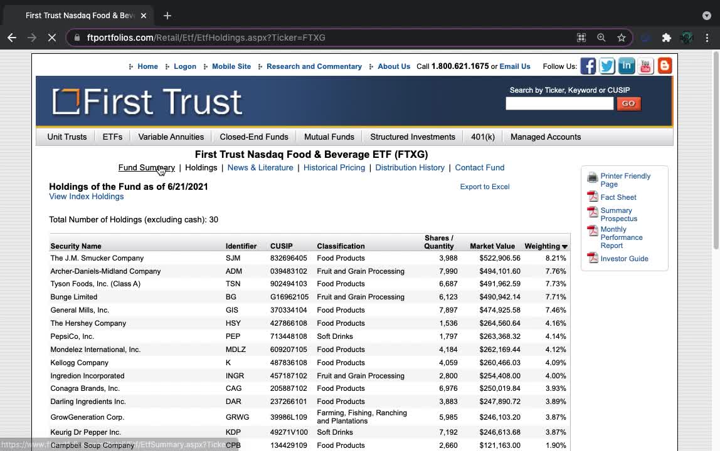Click PDF icon beside Investor Guide

point(592,258)
